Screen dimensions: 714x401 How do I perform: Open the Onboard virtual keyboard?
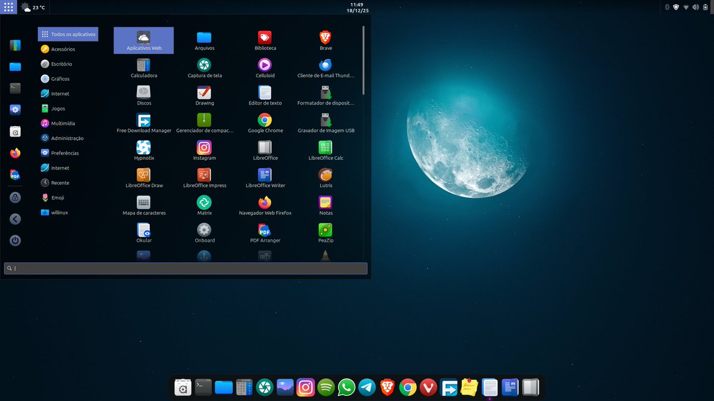(204, 233)
